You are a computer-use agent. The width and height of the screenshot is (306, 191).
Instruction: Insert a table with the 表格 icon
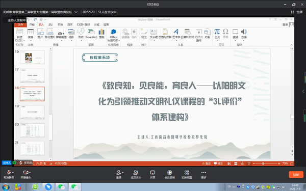coord(31,32)
